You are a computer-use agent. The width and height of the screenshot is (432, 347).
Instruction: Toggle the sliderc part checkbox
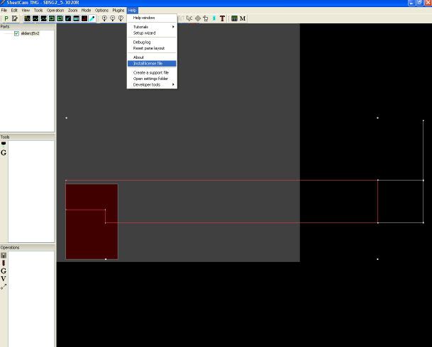(x=16, y=33)
